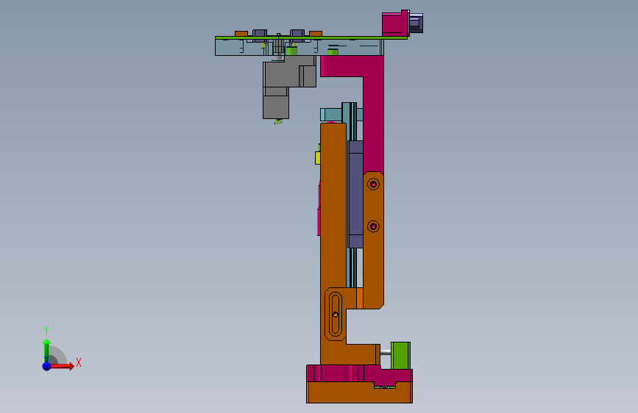638x413 pixels.
Task: Click the red X axis arrow of the triad
Action: 62,366
